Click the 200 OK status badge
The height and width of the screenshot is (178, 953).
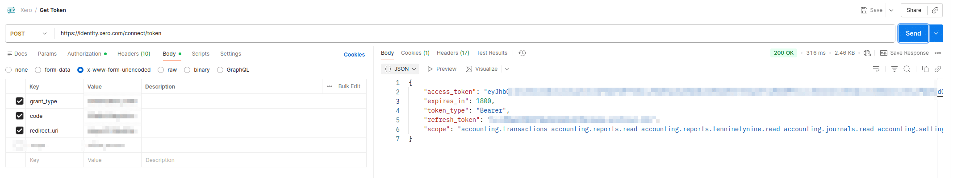tap(784, 53)
